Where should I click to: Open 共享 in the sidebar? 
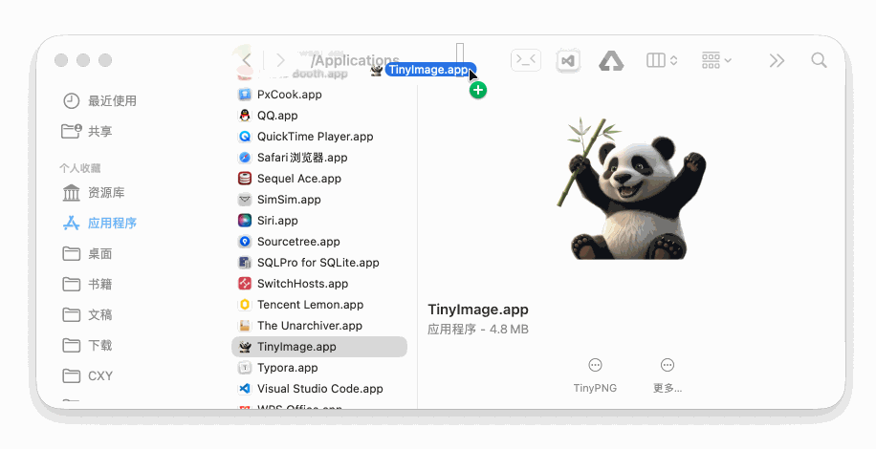click(87, 132)
